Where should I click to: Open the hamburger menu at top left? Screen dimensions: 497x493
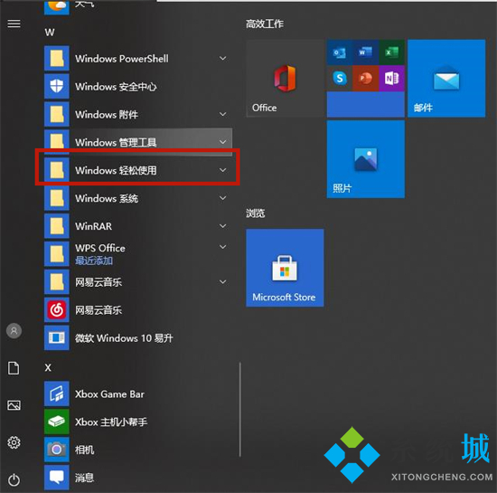[x=14, y=24]
